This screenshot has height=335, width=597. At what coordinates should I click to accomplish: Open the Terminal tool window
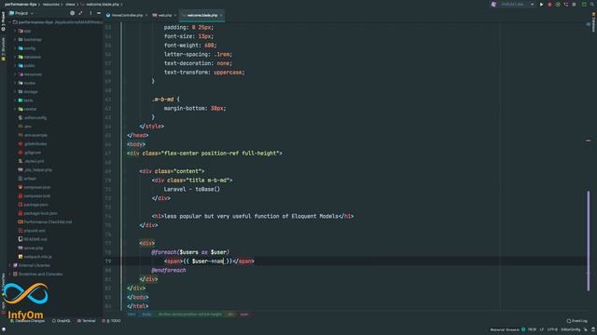click(x=87, y=321)
